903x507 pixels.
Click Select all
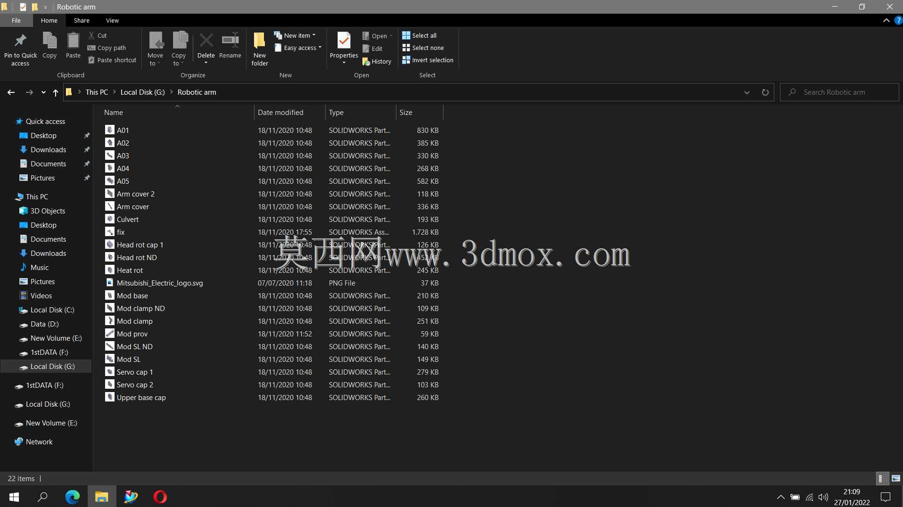coord(419,35)
